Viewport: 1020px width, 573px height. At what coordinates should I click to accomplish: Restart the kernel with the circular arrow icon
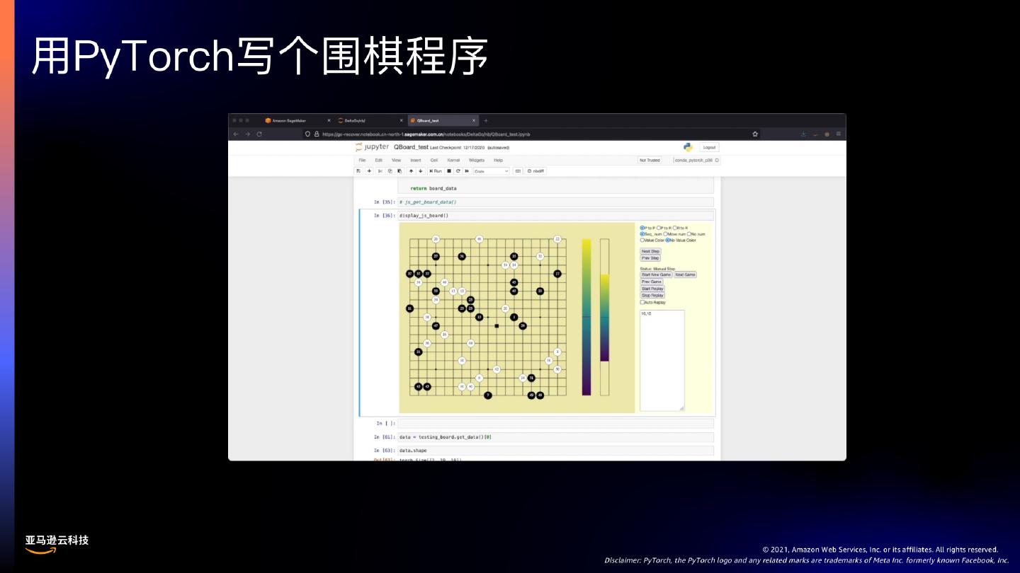coord(458,171)
